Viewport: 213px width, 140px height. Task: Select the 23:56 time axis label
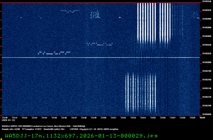(x=163, y=118)
